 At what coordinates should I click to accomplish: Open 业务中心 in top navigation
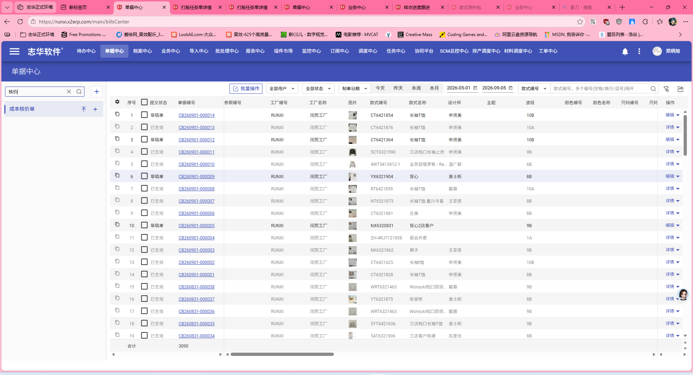(171, 51)
